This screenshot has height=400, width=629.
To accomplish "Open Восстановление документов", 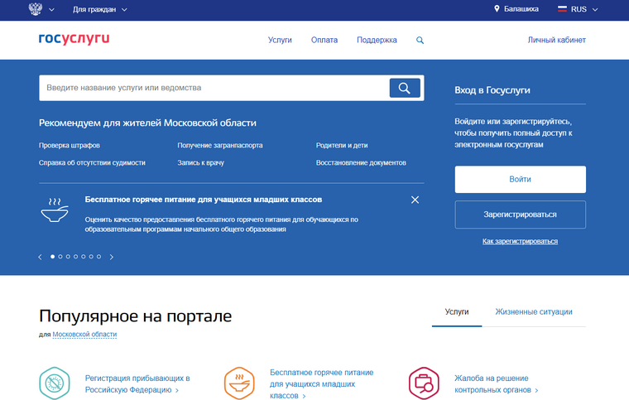I will [x=361, y=162].
